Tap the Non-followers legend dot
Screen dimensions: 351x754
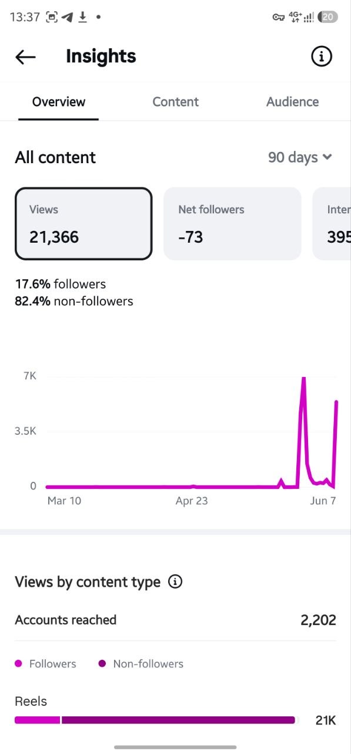(102, 664)
